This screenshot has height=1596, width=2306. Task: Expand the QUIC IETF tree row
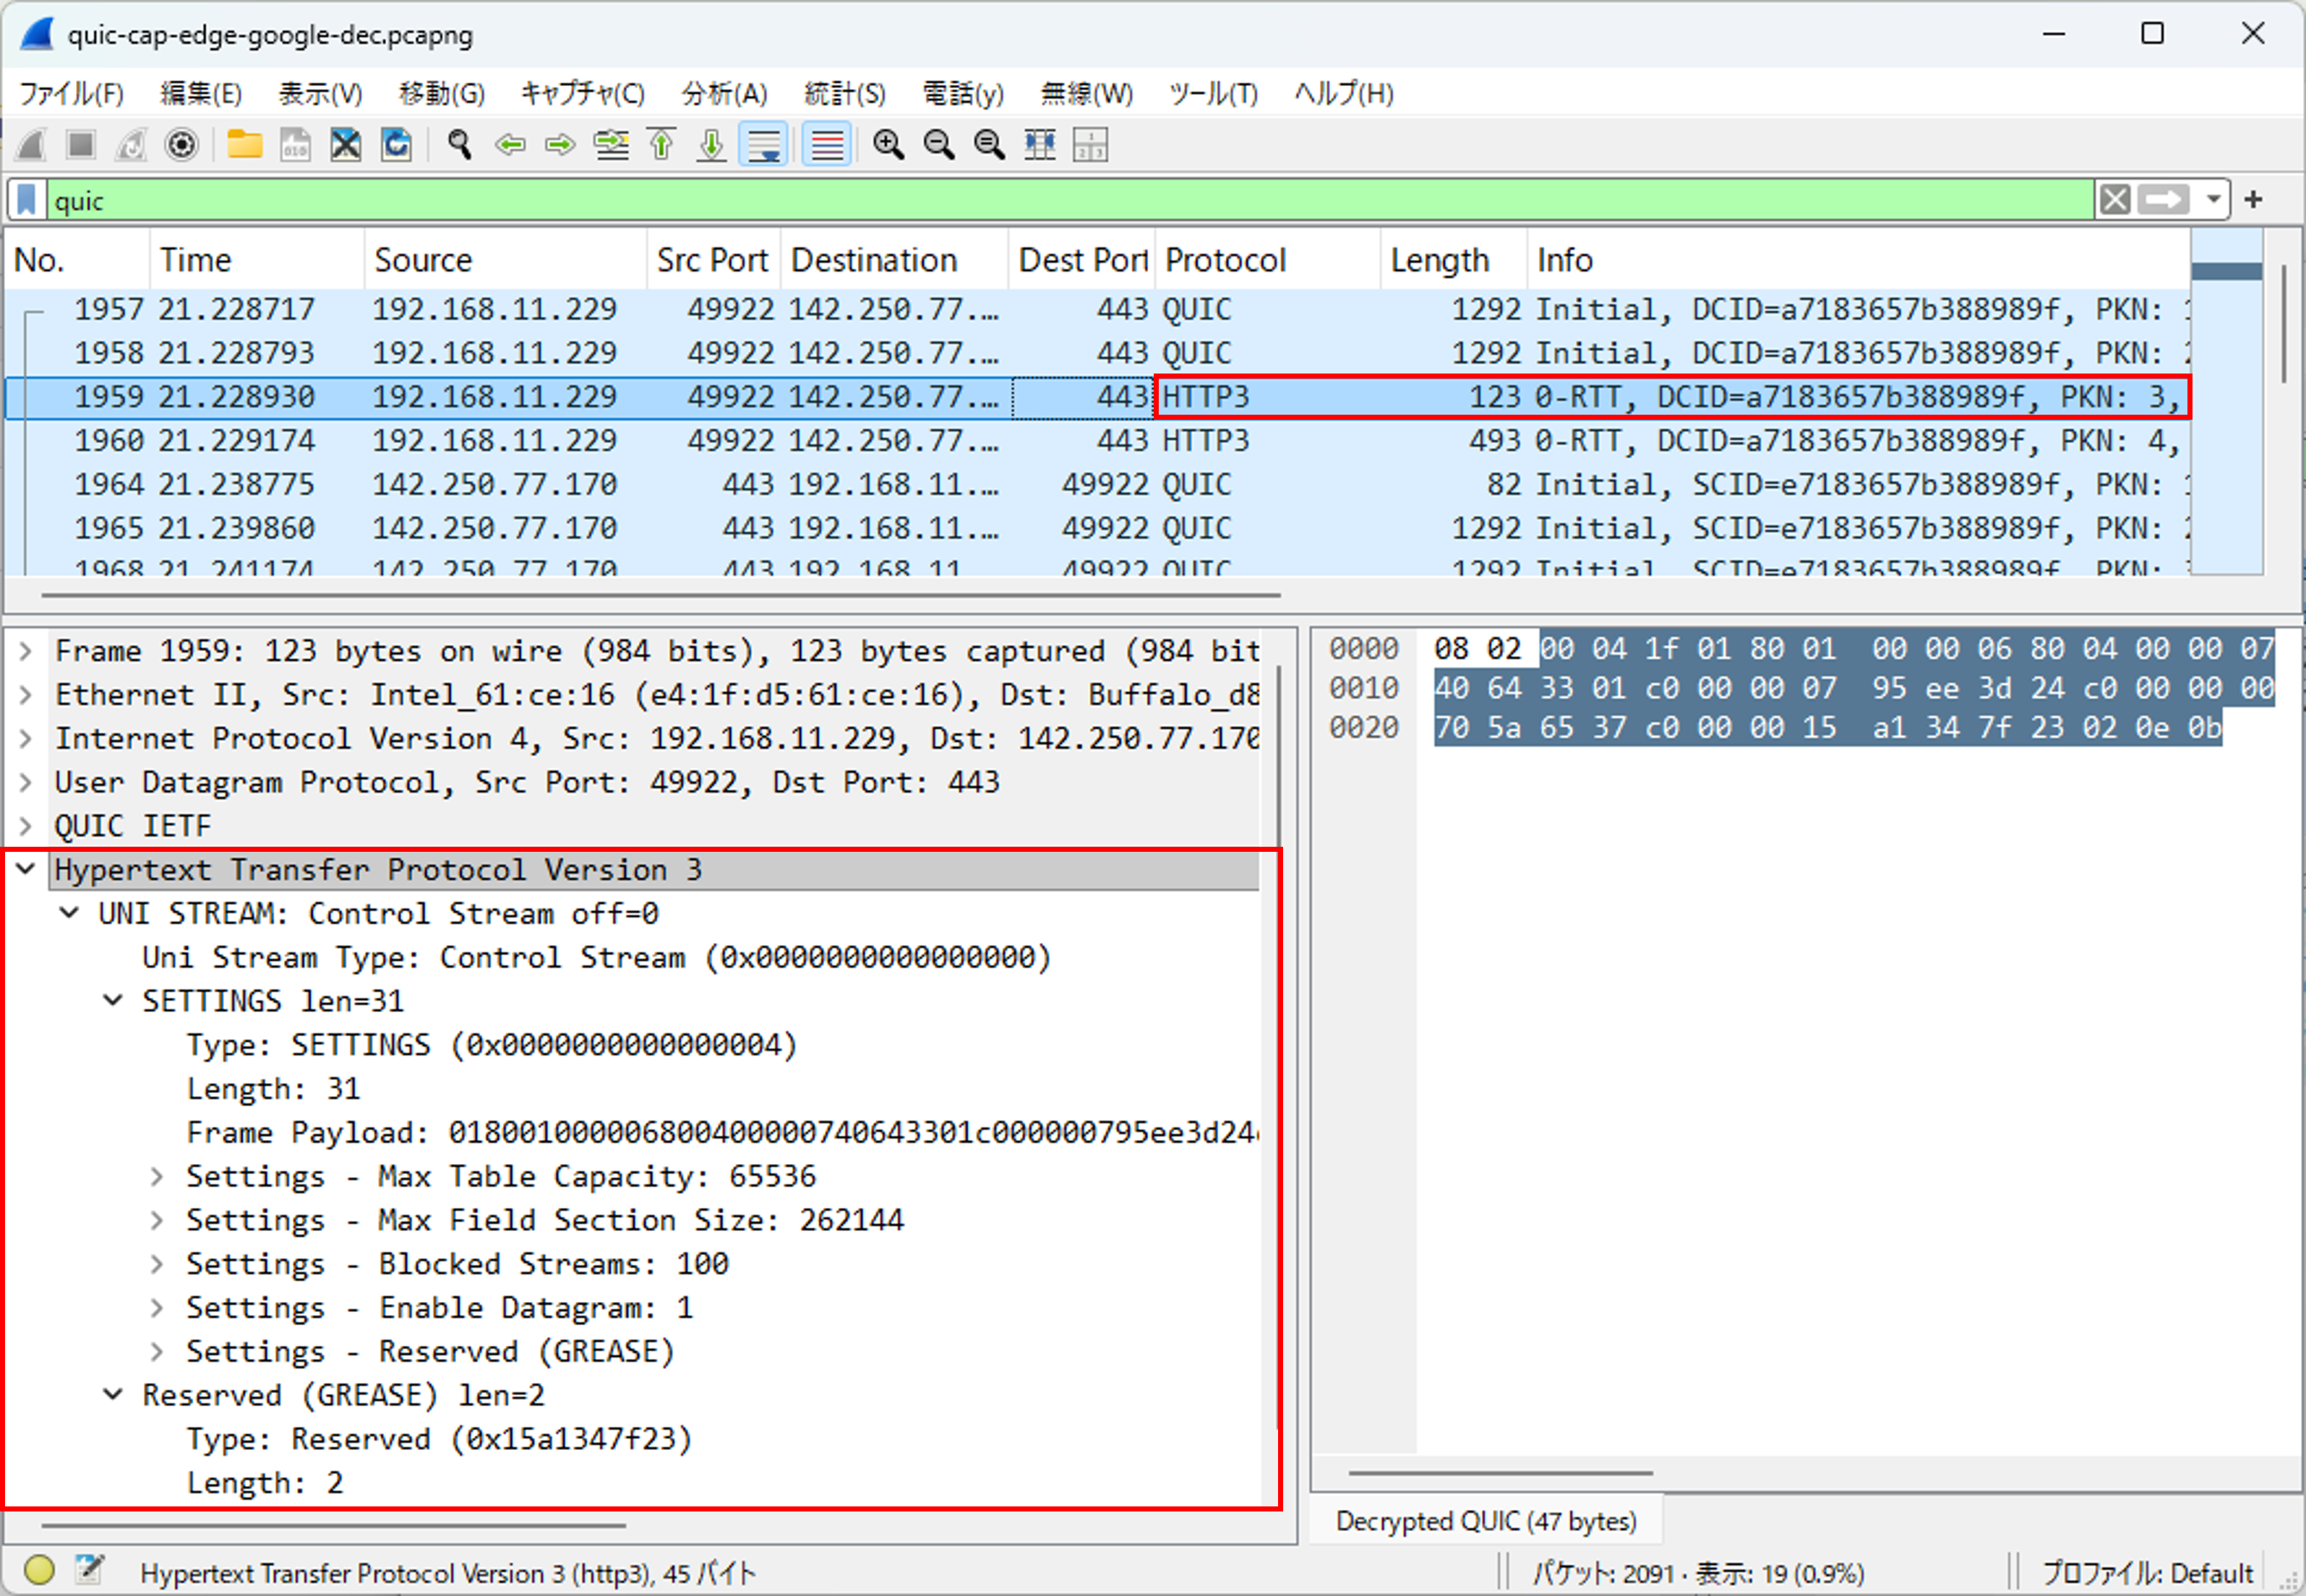point(26,827)
